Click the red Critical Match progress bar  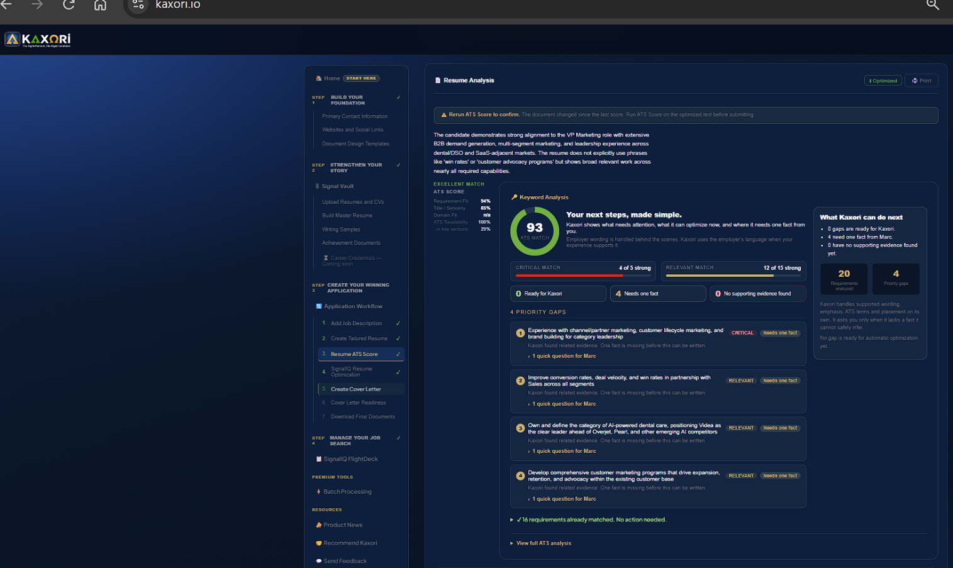coord(583,276)
